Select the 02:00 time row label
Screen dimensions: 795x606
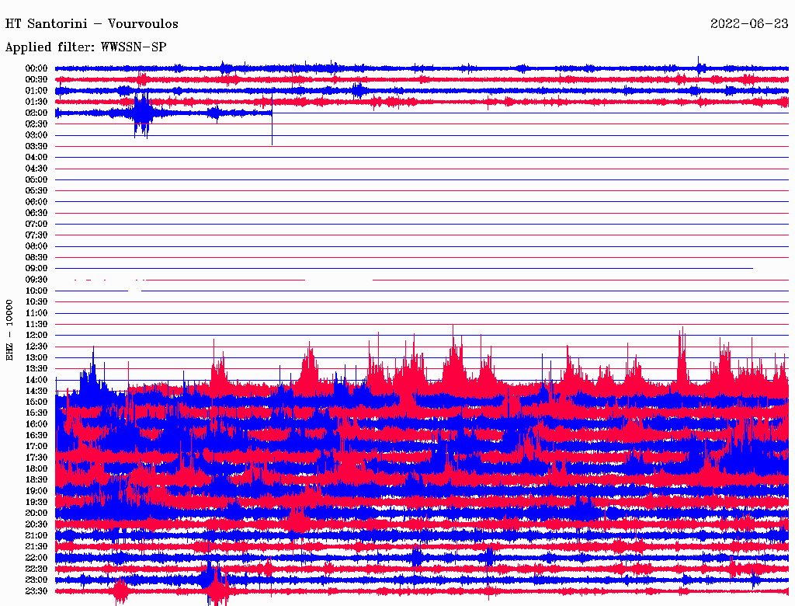tap(36, 113)
